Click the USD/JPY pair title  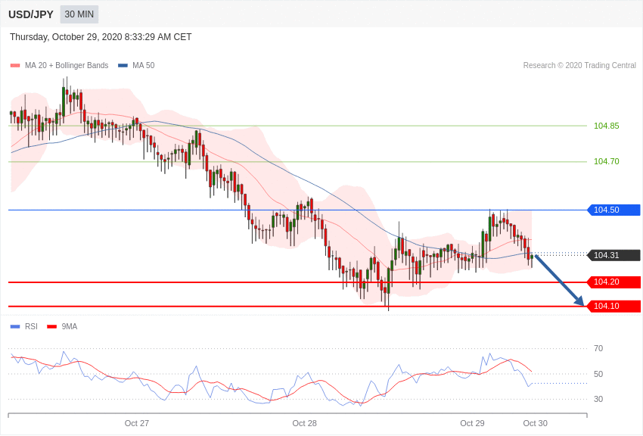pos(31,14)
